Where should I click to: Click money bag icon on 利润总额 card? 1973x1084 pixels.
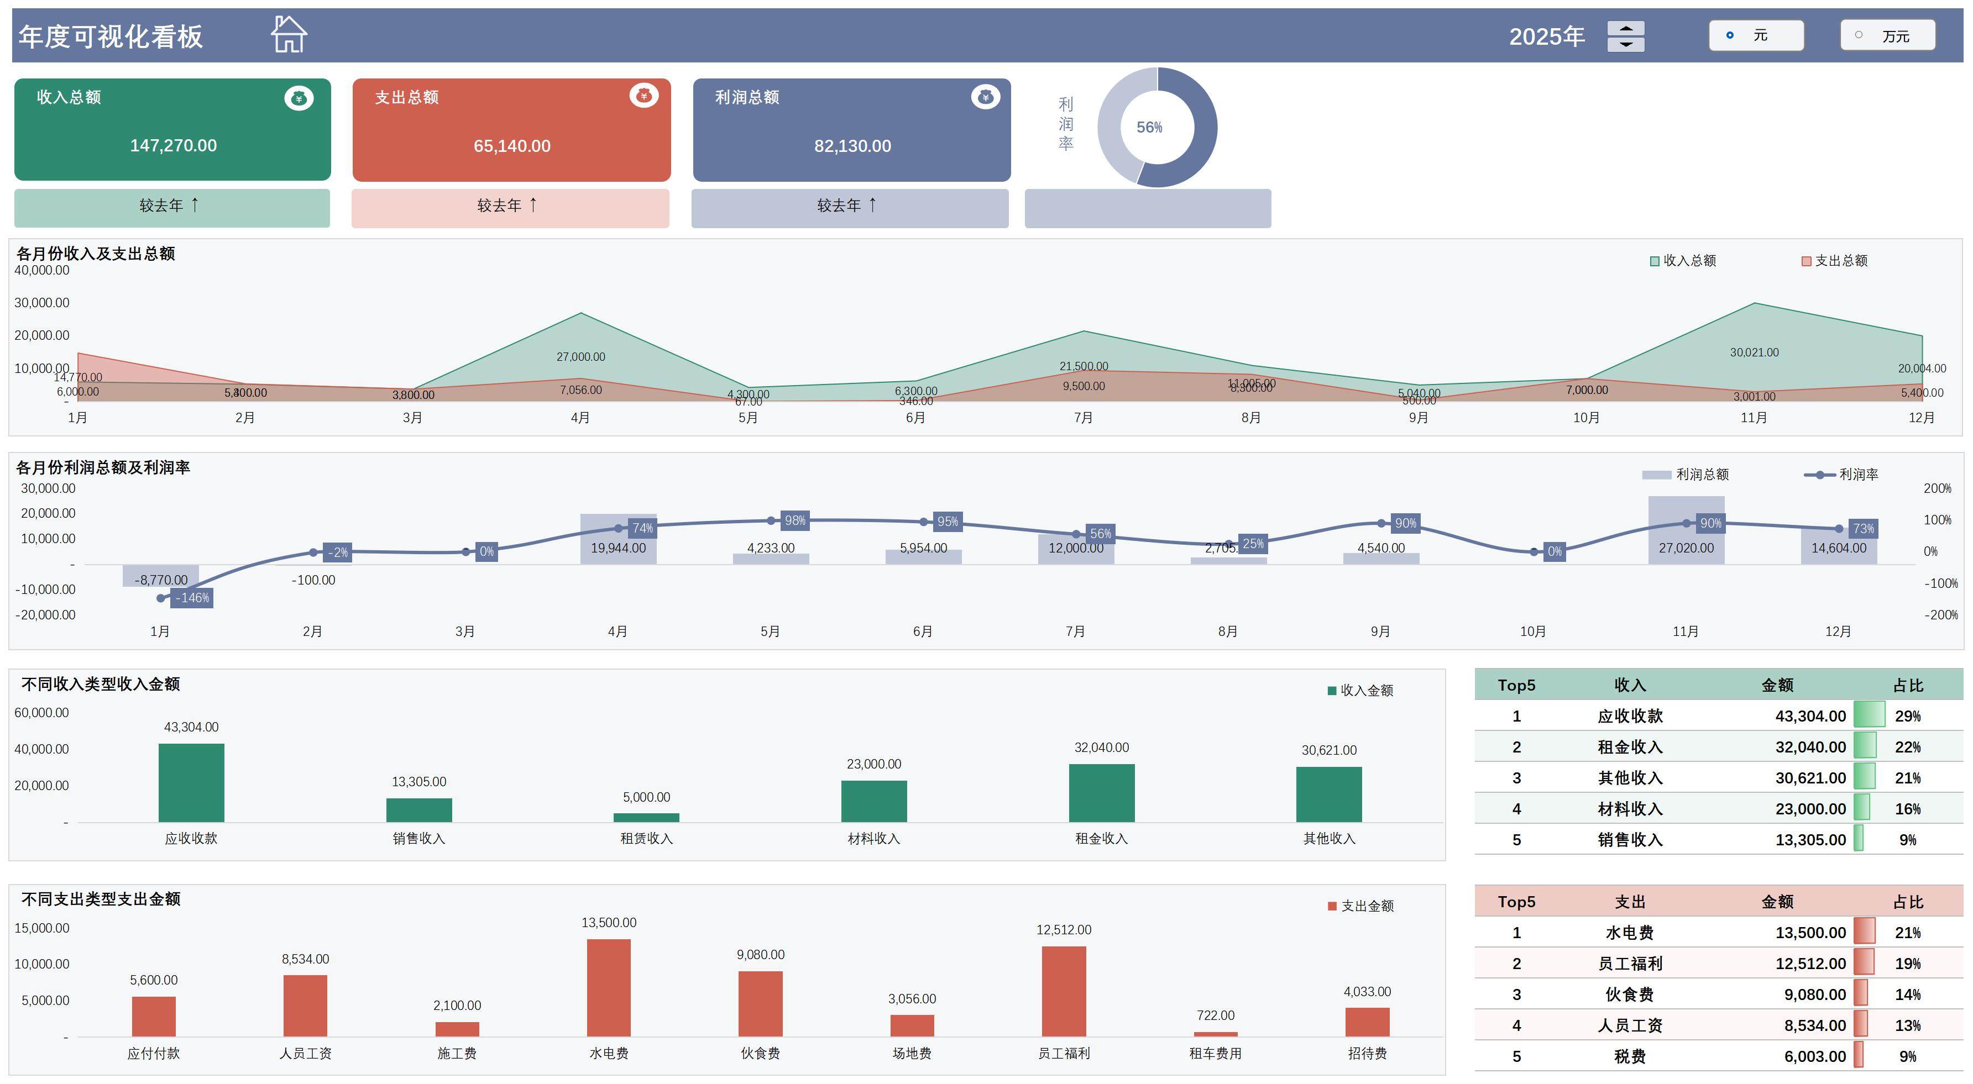pyautogui.click(x=985, y=97)
